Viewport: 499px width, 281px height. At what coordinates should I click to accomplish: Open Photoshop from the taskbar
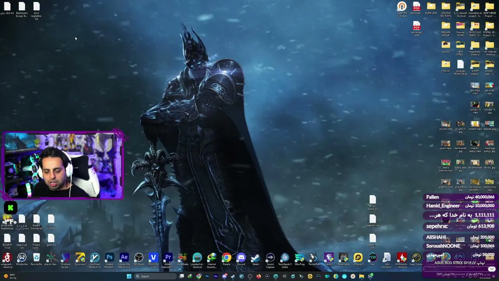pyautogui.click(x=207, y=276)
